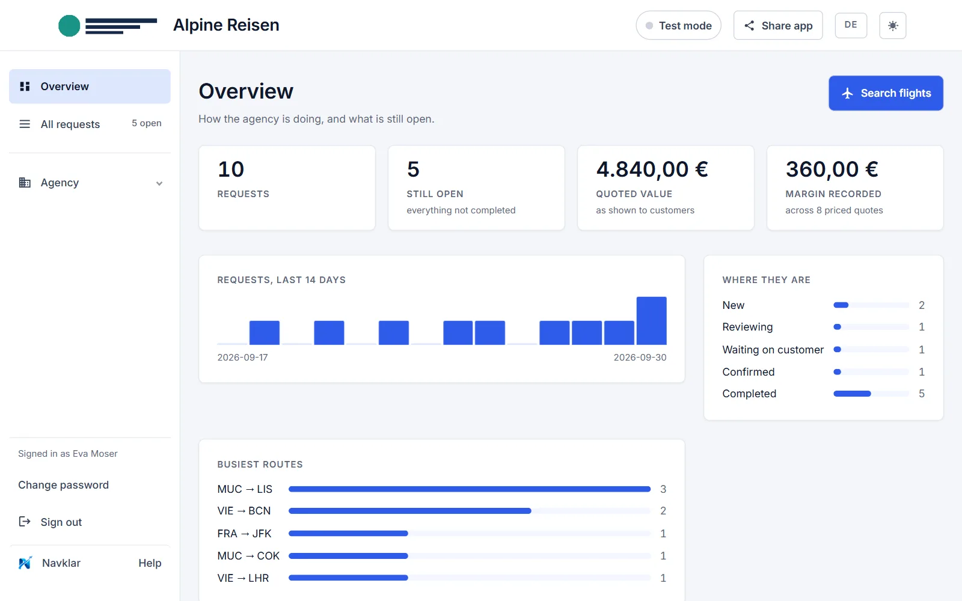Click the 2026-09-17 chart date label

tap(242, 358)
